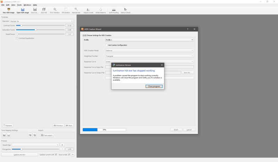This screenshot has height=162, width=278.
Task: Click the Detail Factor slider handle
Action: pos(17,34)
